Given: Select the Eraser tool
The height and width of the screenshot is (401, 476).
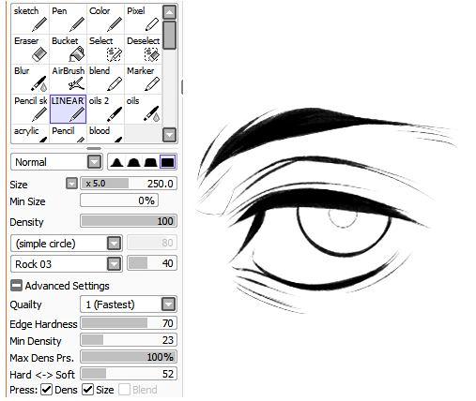Looking at the screenshot, I should [30, 49].
